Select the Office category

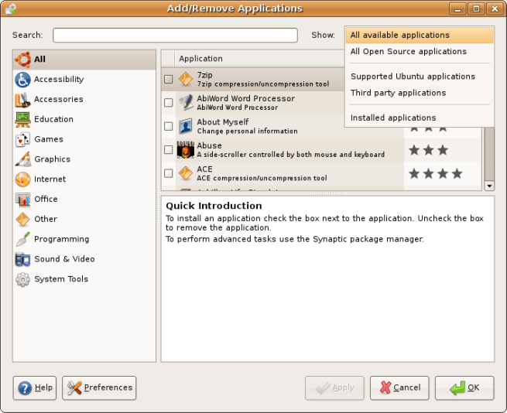(x=84, y=200)
